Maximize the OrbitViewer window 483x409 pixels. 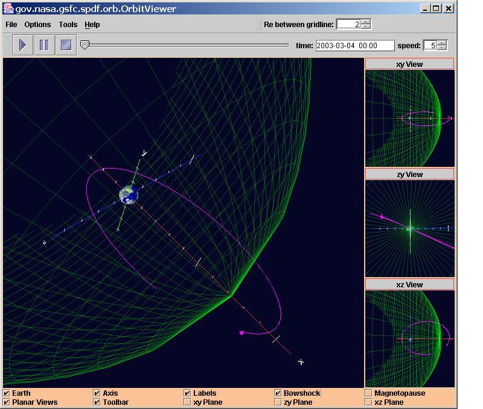coord(436,8)
